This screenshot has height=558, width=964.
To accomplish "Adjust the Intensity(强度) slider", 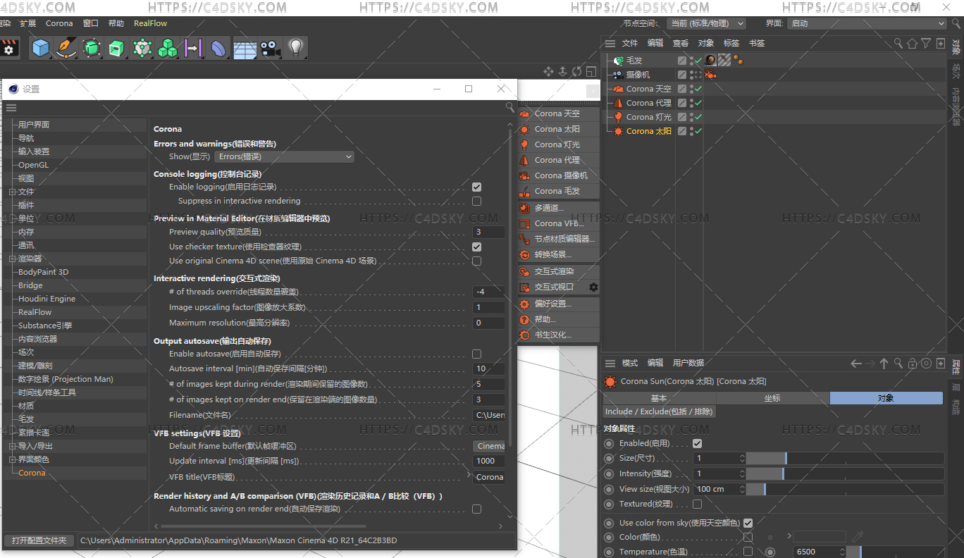I will click(x=845, y=473).
